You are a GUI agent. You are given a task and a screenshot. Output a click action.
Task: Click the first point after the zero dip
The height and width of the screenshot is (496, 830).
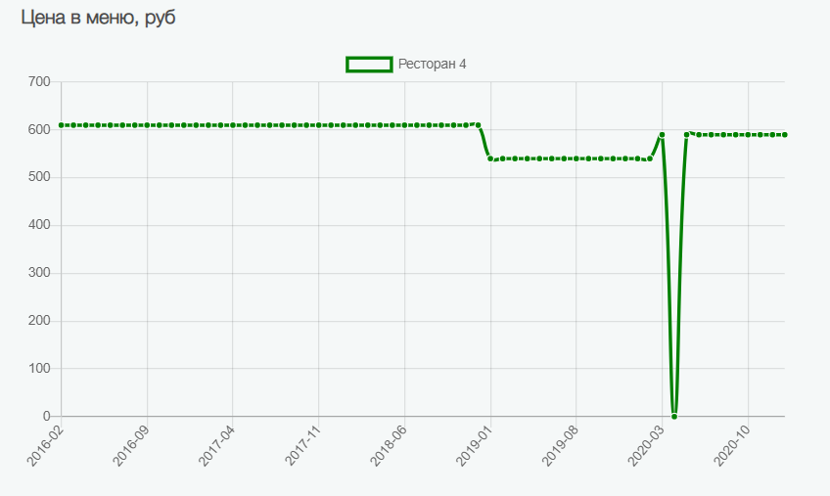click(x=687, y=134)
